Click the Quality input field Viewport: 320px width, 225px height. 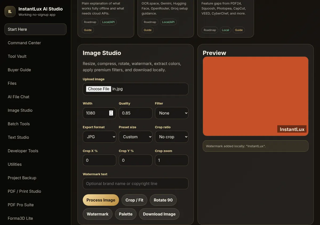tap(135, 113)
